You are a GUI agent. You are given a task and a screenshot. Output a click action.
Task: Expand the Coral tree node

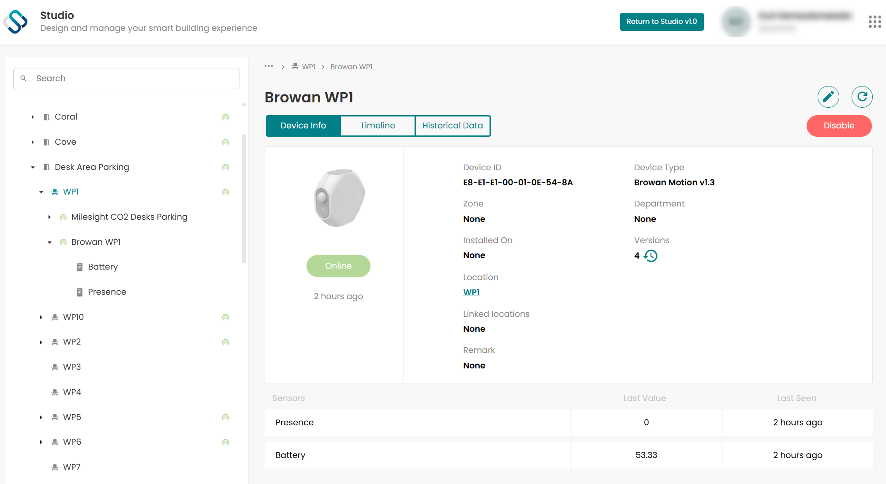click(x=33, y=117)
